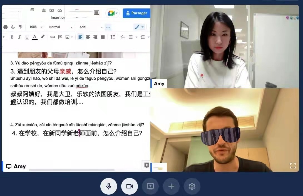Toggle the microphone off
This screenshot has width=303, height=196.
tap(108, 186)
